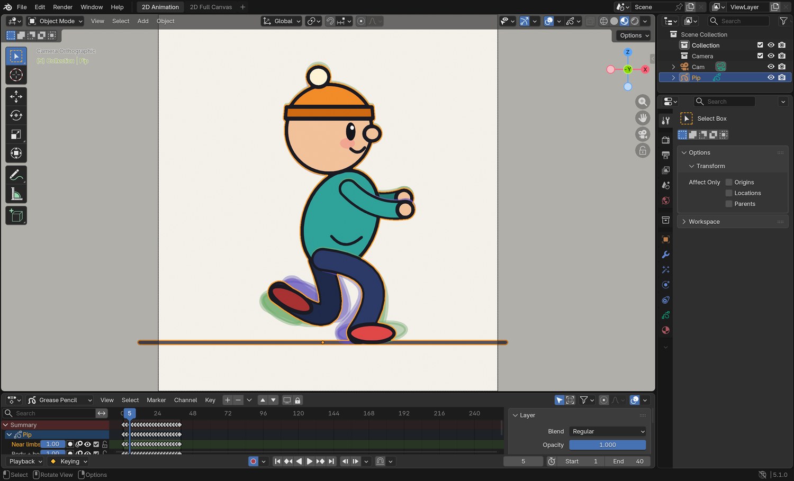Open the dope sheet Channel menu
This screenshot has height=481, width=794.
click(185, 400)
